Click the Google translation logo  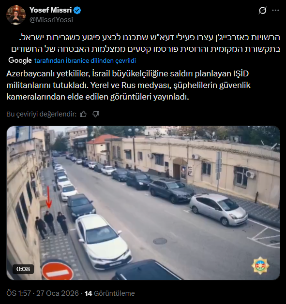pyautogui.click(x=20, y=60)
